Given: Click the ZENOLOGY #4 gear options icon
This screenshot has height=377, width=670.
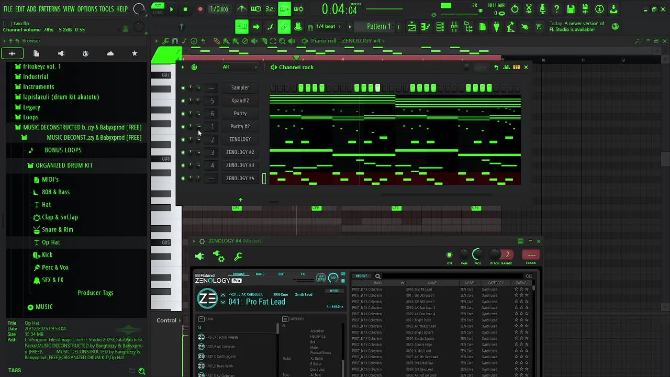Looking at the screenshot, I should 202,241.
